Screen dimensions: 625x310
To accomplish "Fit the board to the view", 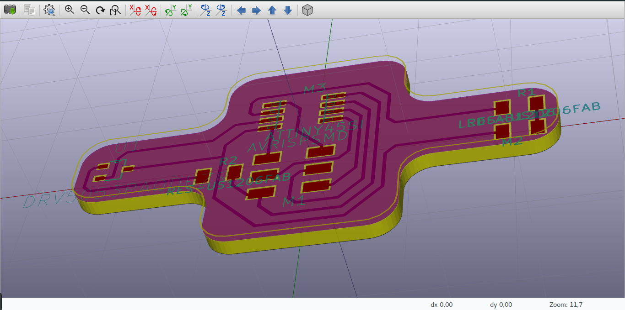I will point(114,10).
